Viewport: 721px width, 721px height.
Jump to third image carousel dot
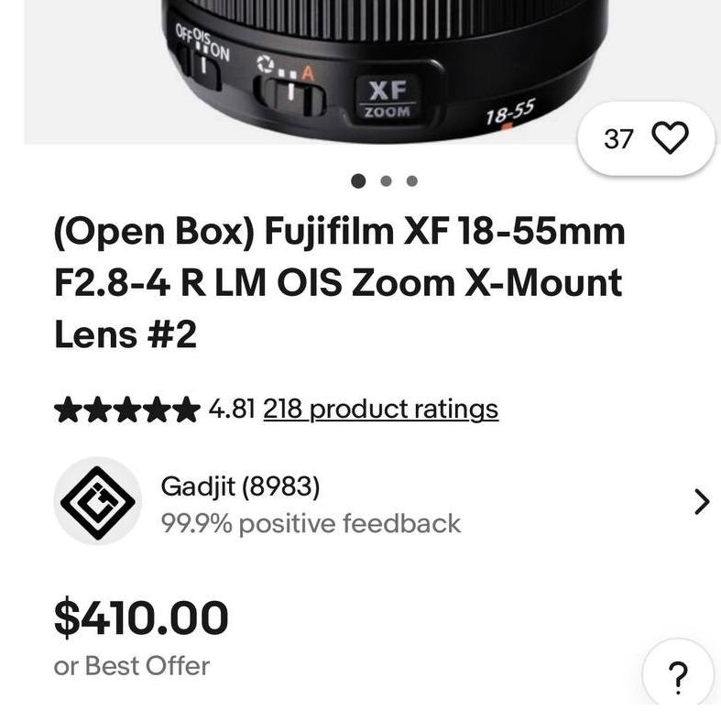click(412, 180)
